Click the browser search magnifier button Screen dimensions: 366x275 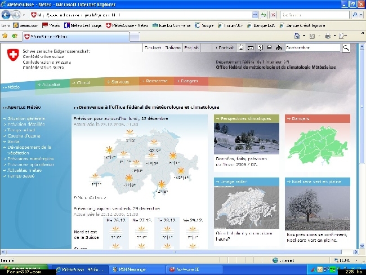[x=355, y=15]
